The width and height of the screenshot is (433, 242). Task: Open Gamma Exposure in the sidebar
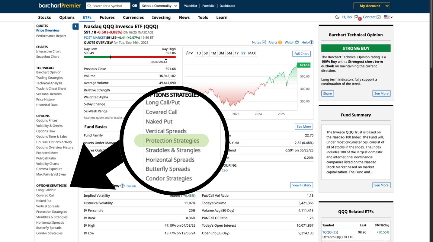point(49,169)
